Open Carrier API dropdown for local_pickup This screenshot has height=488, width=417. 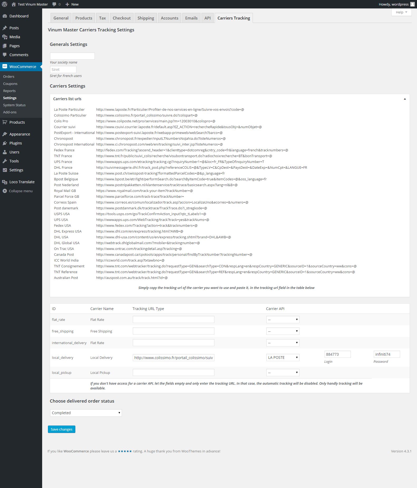pyautogui.click(x=283, y=373)
